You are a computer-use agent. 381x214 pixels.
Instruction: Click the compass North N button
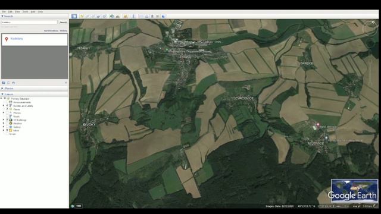click(x=373, y=23)
